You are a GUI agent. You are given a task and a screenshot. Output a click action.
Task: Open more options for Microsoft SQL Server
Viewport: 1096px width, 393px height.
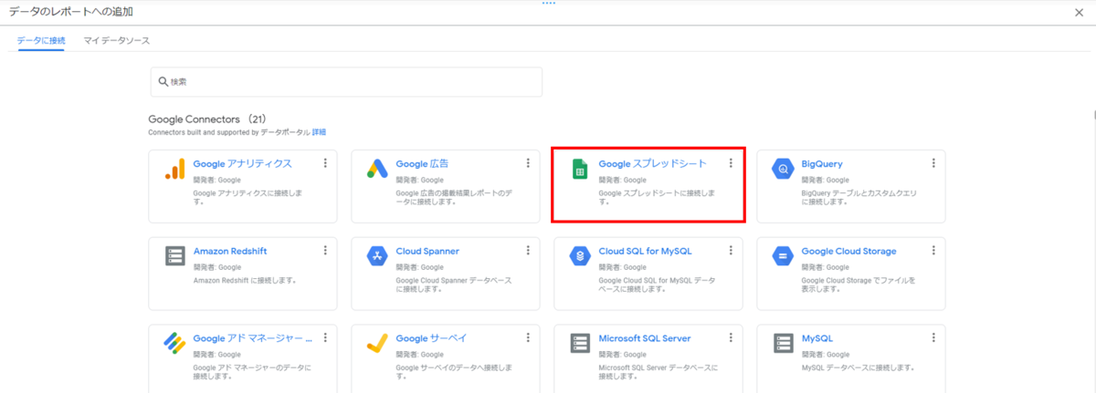coord(731,338)
